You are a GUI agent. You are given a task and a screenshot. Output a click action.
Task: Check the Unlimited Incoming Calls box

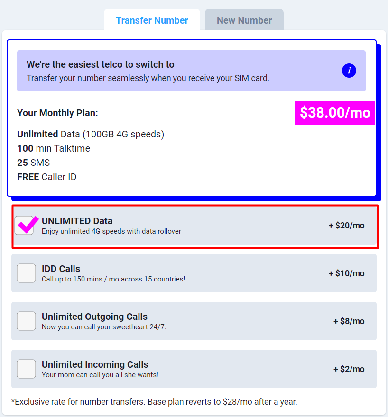[x=26, y=369]
